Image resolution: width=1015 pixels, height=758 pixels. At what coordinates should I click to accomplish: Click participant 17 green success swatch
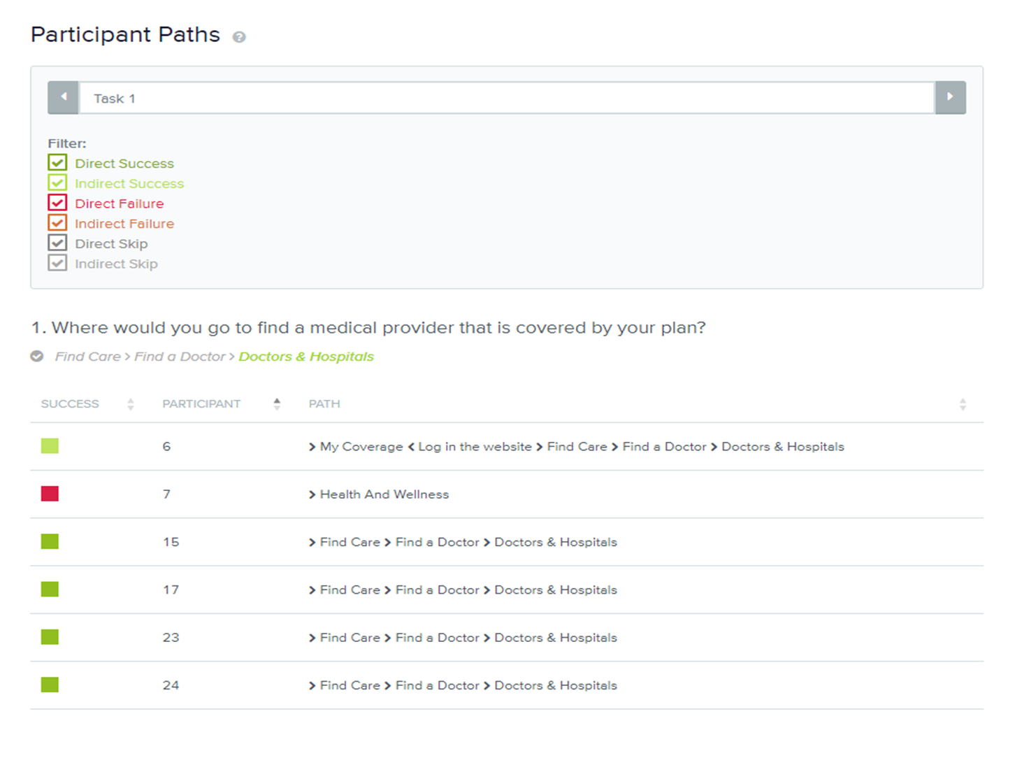tap(50, 589)
